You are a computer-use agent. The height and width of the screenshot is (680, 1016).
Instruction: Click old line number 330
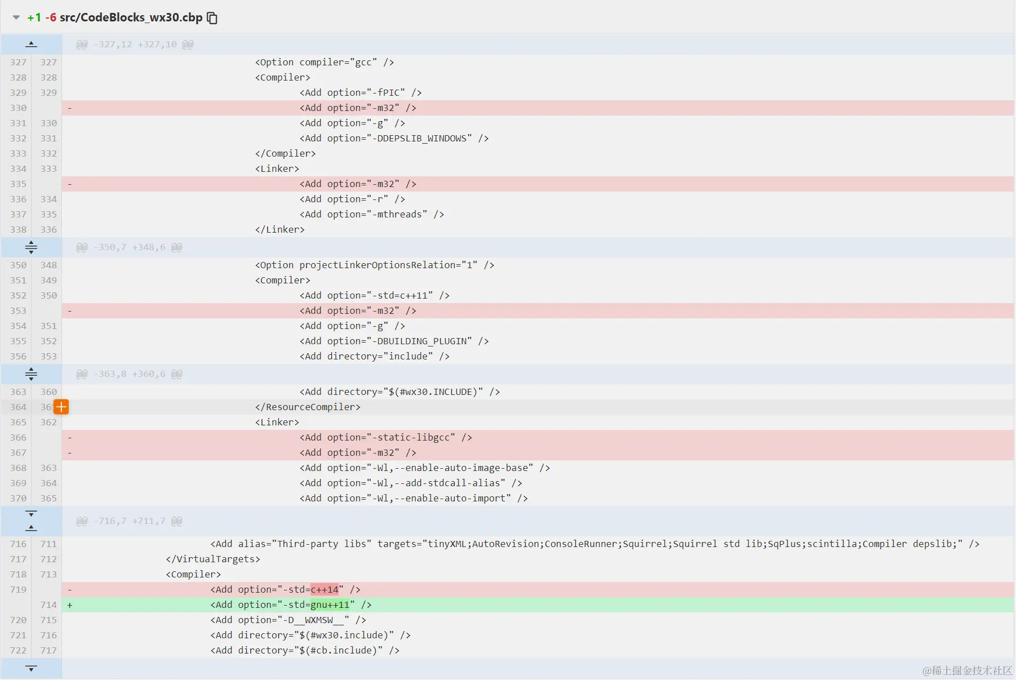pos(18,108)
